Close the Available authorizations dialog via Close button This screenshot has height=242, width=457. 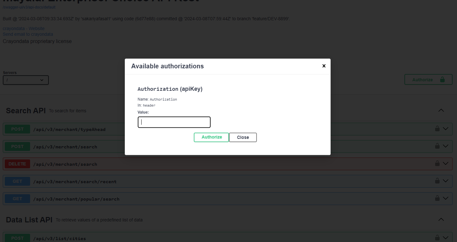[x=243, y=137]
